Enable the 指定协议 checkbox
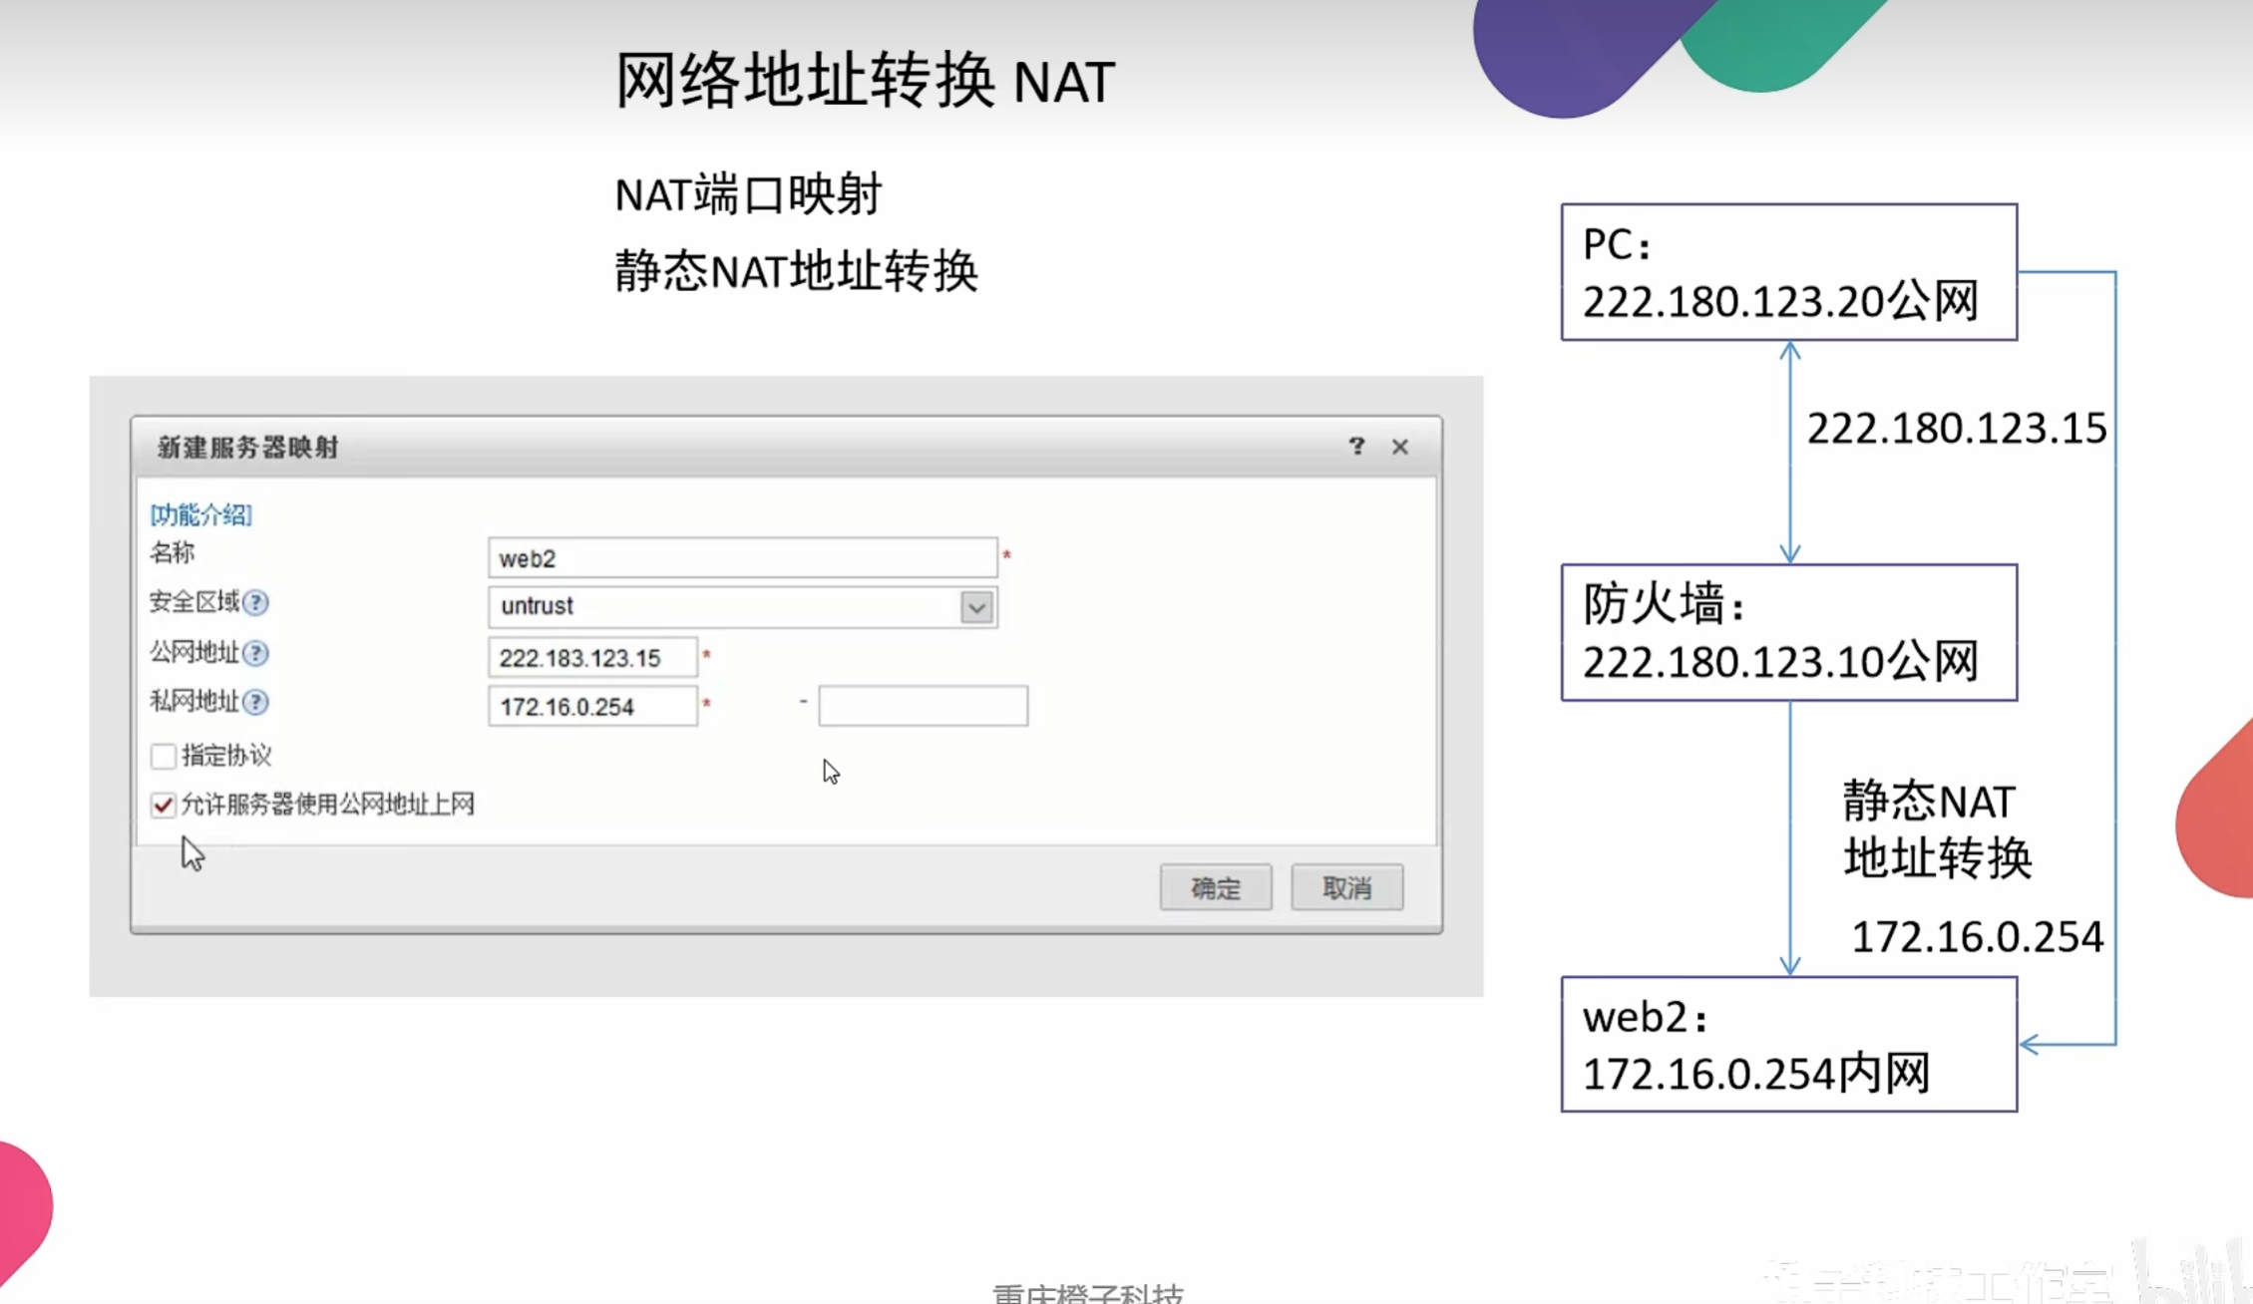 pyautogui.click(x=164, y=756)
